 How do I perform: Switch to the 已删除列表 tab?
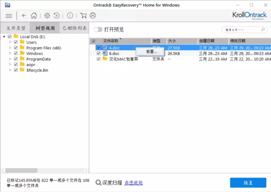point(75,28)
